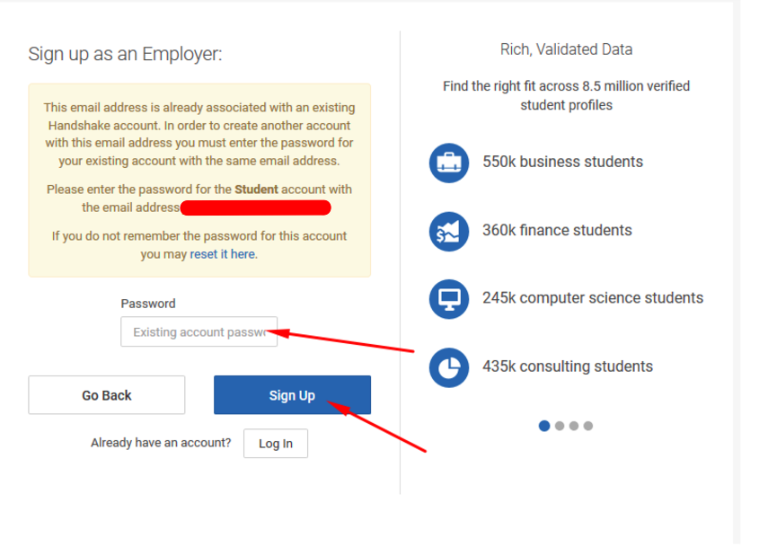The image size is (759, 547).
Task: Click the computer monitor icon
Action: (449, 298)
